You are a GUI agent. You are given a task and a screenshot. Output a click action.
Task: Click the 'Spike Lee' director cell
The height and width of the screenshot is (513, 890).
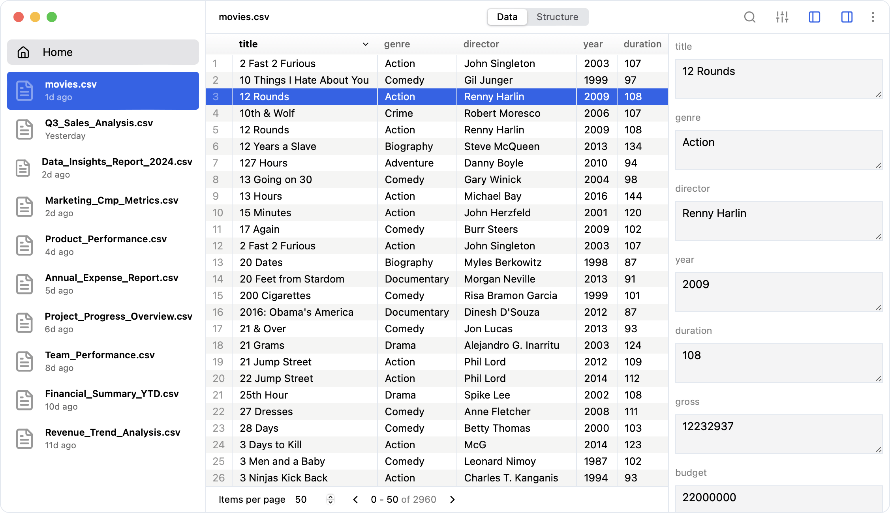[x=516, y=395]
